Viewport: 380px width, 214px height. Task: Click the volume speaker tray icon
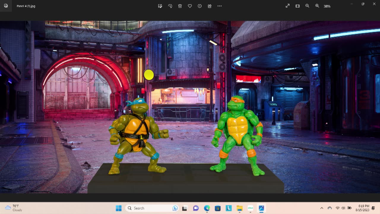343,208
